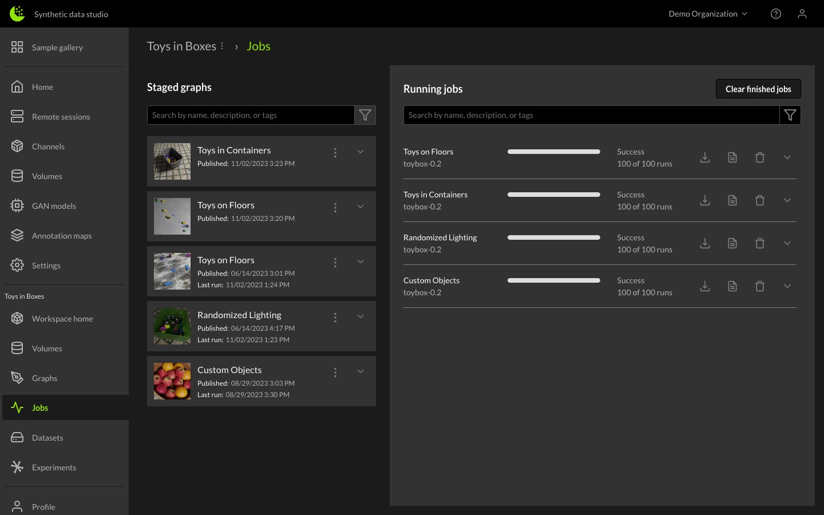Download the Toys on Floors job results
The image size is (824, 515).
click(705, 157)
